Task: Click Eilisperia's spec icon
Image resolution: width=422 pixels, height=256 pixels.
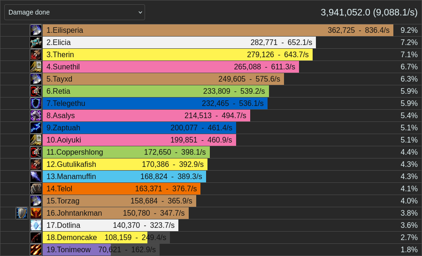Action: tap(36, 30)
